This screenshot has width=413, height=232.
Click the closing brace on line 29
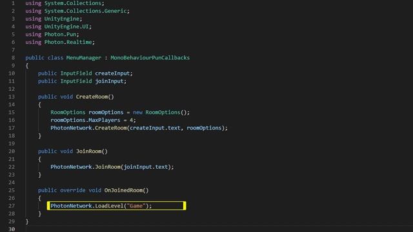[x=27, y=222]
